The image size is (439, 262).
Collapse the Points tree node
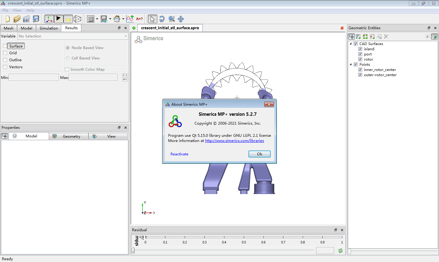click(351, 65)
